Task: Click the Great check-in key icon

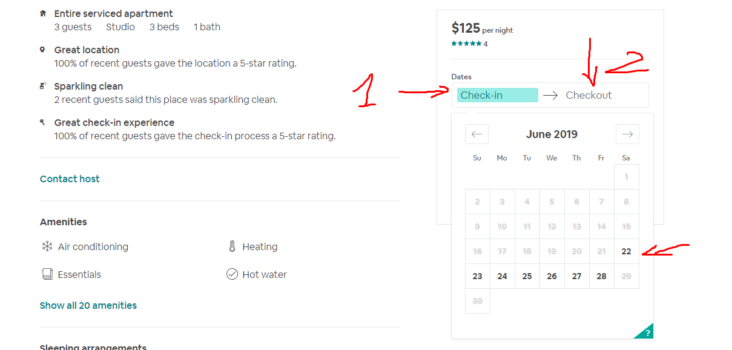Action: click(42, 122)
